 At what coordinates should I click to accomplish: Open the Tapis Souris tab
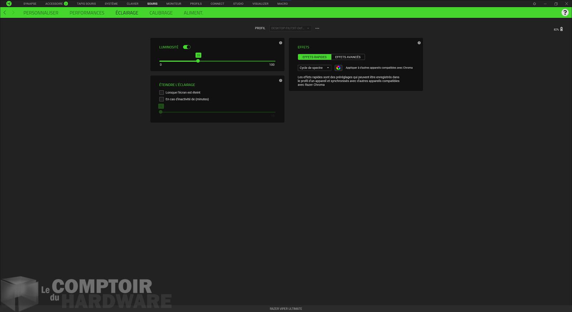(86, 4)
